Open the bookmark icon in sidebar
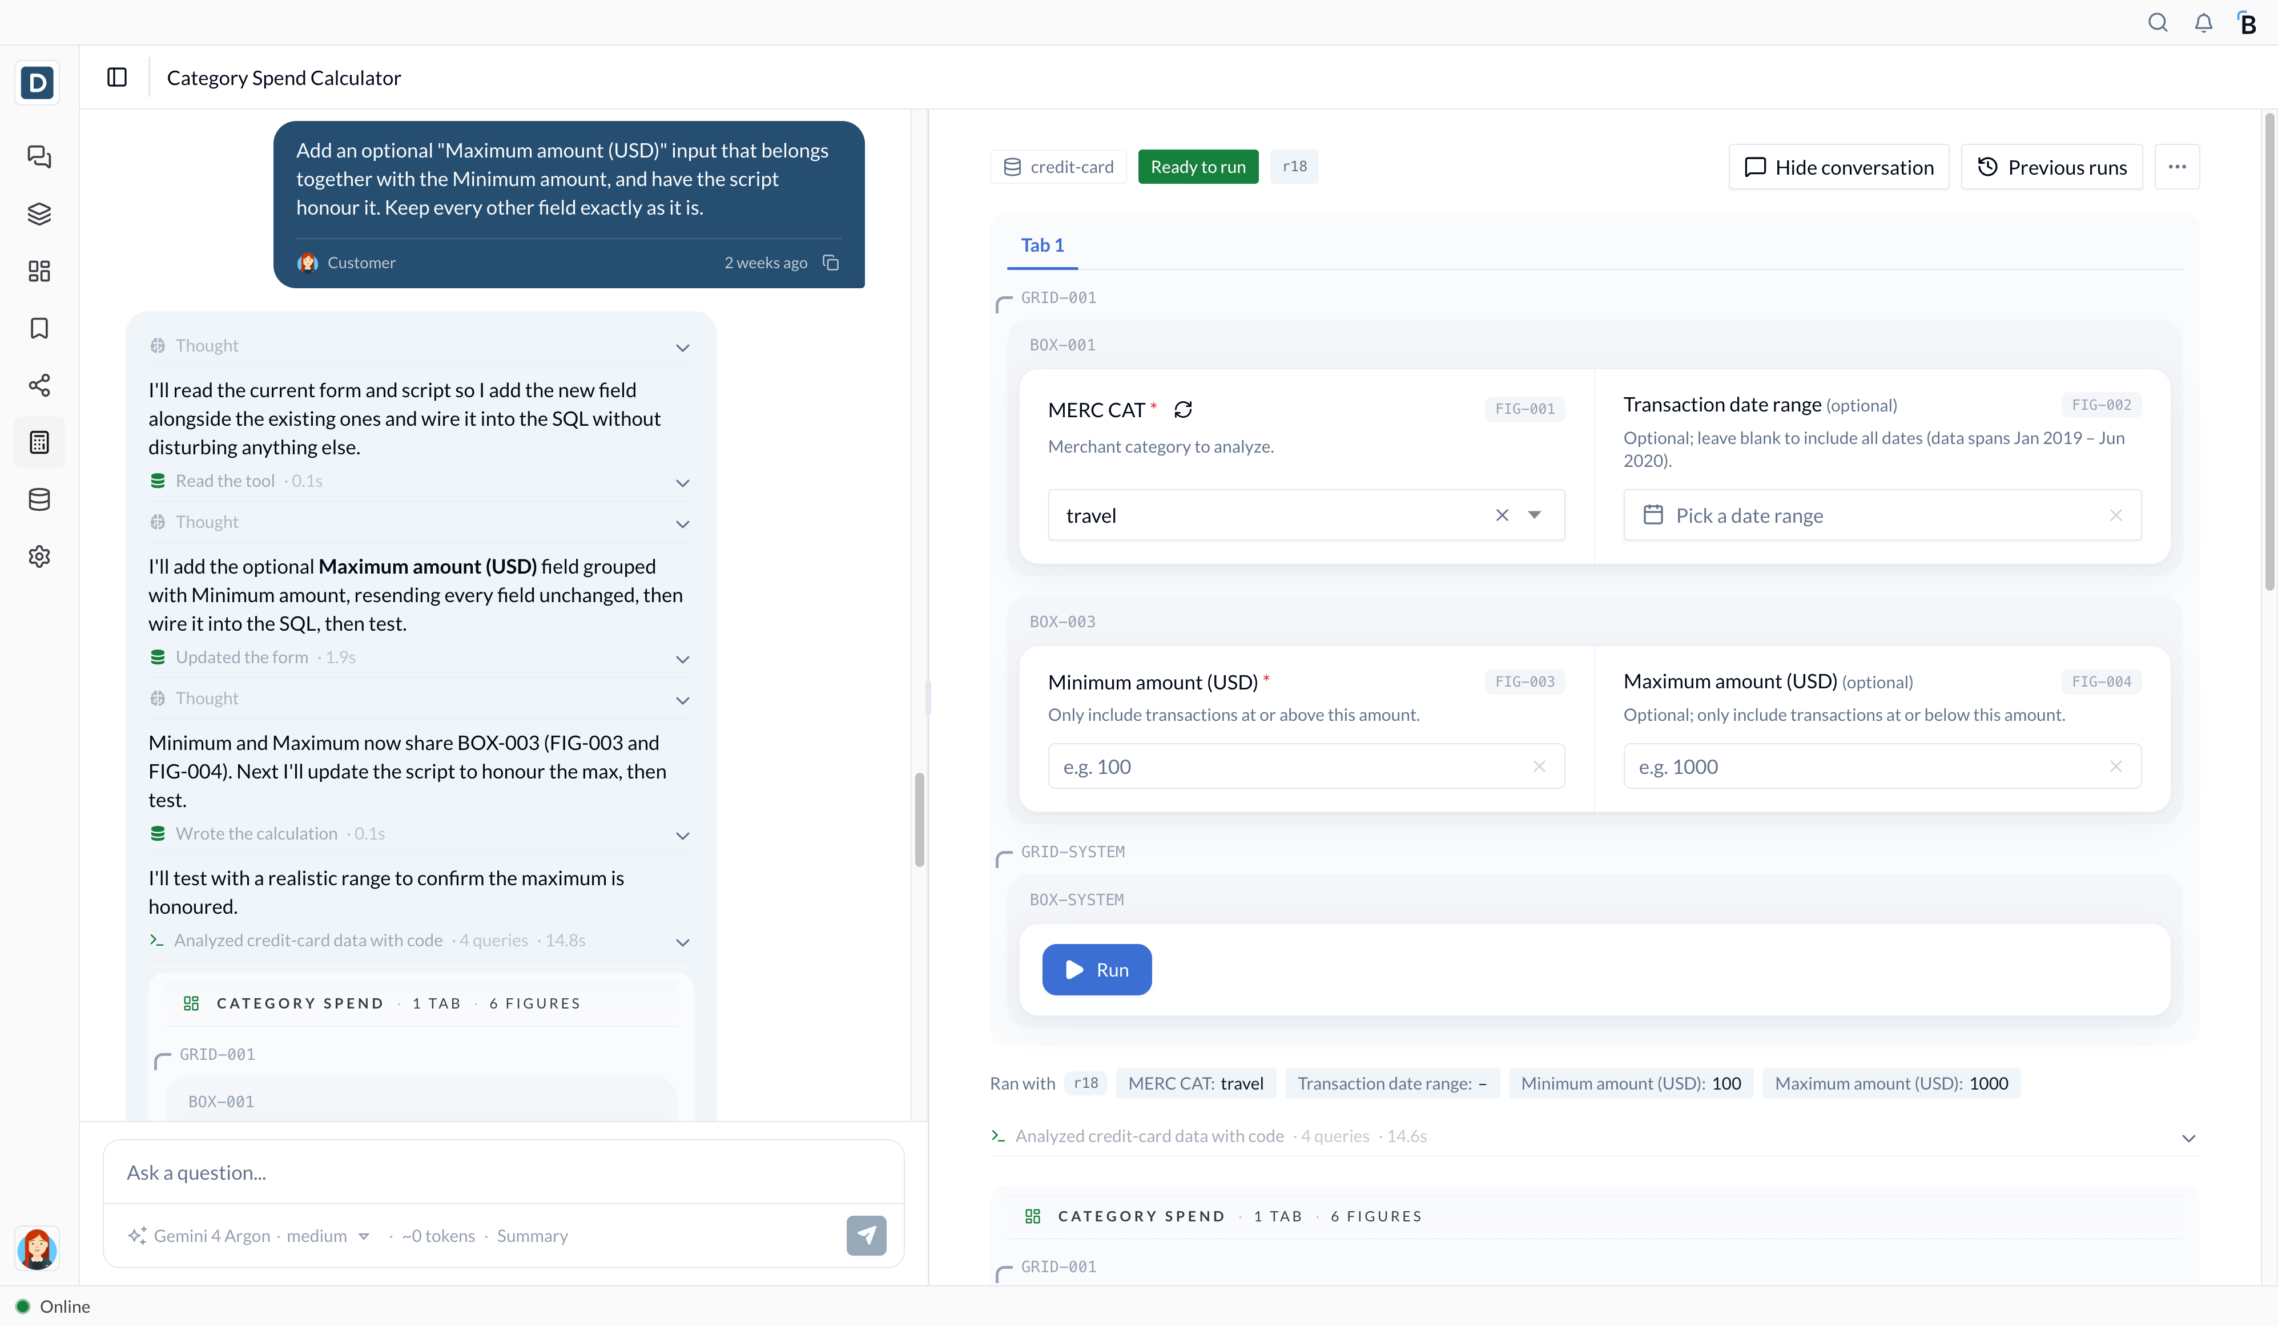This screenshot has width=2278, height=1327. 39,327
